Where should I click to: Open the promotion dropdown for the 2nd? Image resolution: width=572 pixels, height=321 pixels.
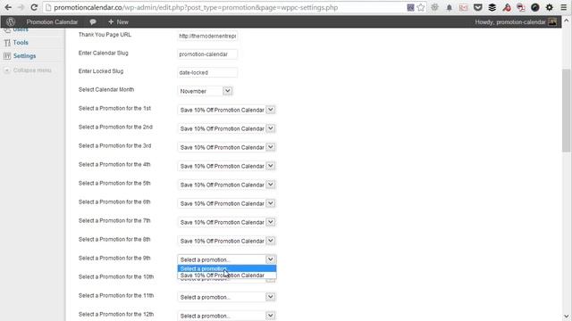pyautogui.click(x=226, y=128)
